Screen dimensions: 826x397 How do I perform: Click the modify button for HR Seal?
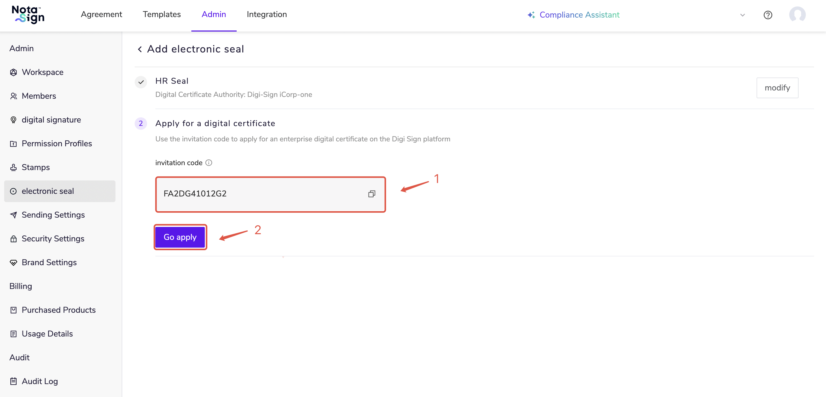(x=777, y=88)
